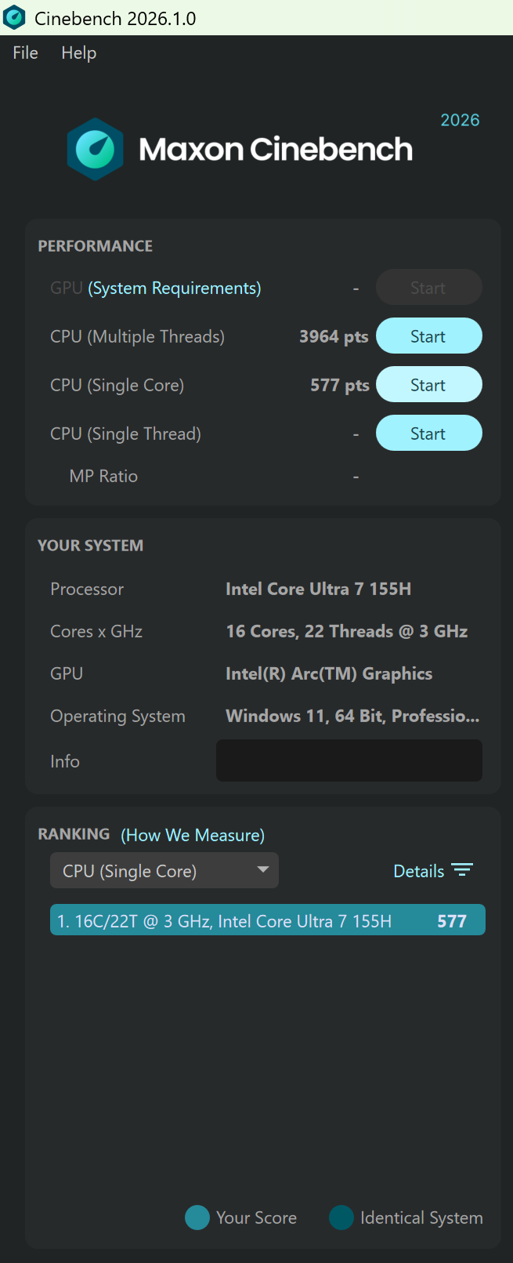Image resolution: width=513 pixels, height=1263 pixels.
Task: Click the 3964 pts multi-thread score
Action: pos(334,336)
